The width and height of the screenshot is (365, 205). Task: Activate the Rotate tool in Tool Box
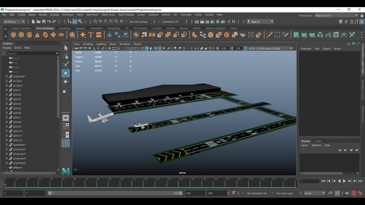pos(66,82)
